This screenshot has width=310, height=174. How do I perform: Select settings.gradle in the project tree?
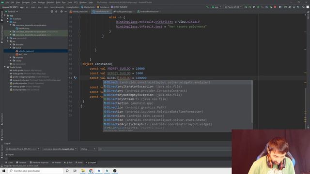click(25, 87)
